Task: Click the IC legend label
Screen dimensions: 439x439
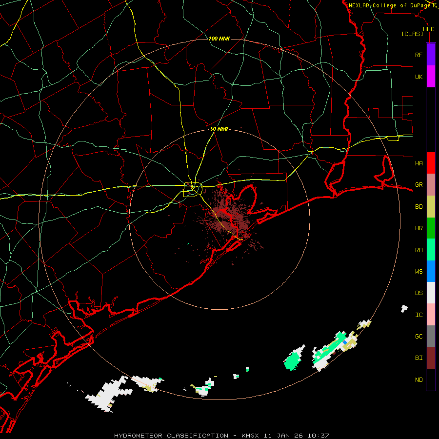Action: (x=419, y=315)
